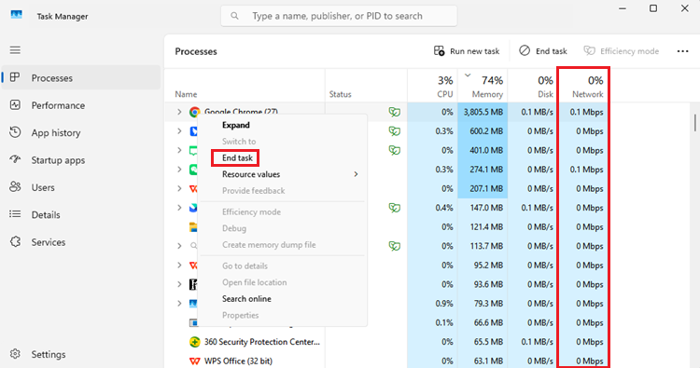The image size is (700, 368).
Task: Choose End task in the context menu
Action: pos(282,157)
